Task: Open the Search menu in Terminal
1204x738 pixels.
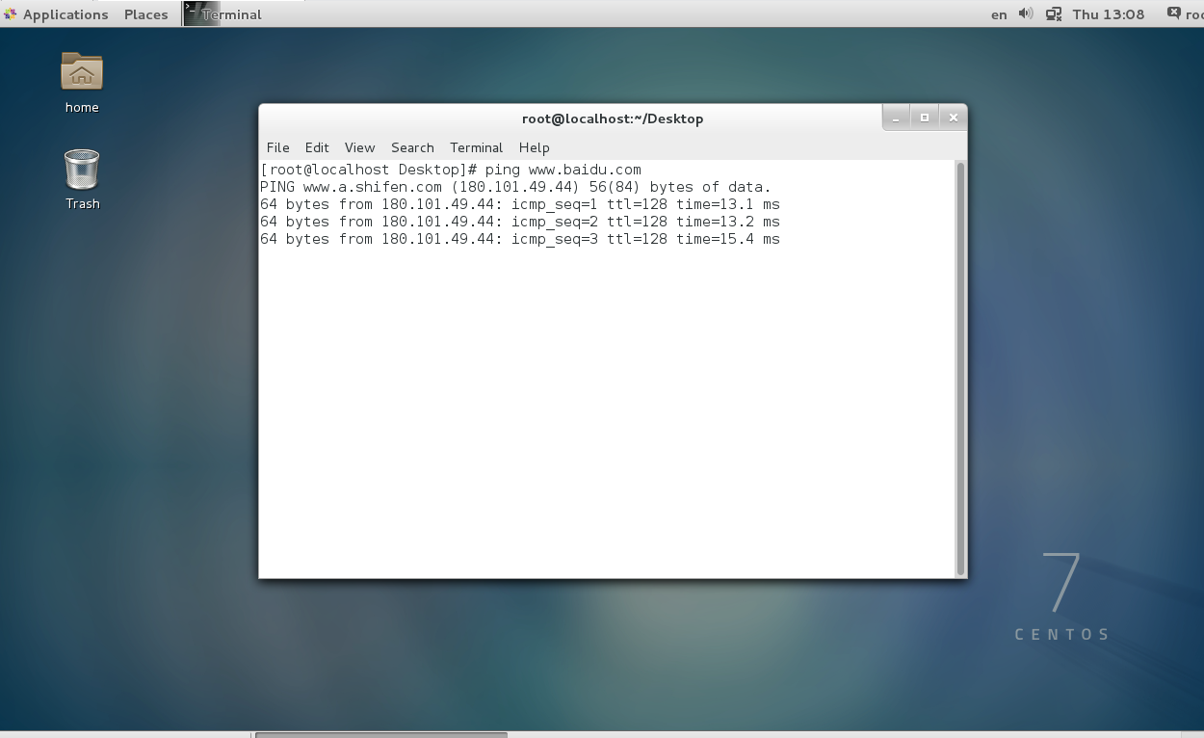Action: 412,147
